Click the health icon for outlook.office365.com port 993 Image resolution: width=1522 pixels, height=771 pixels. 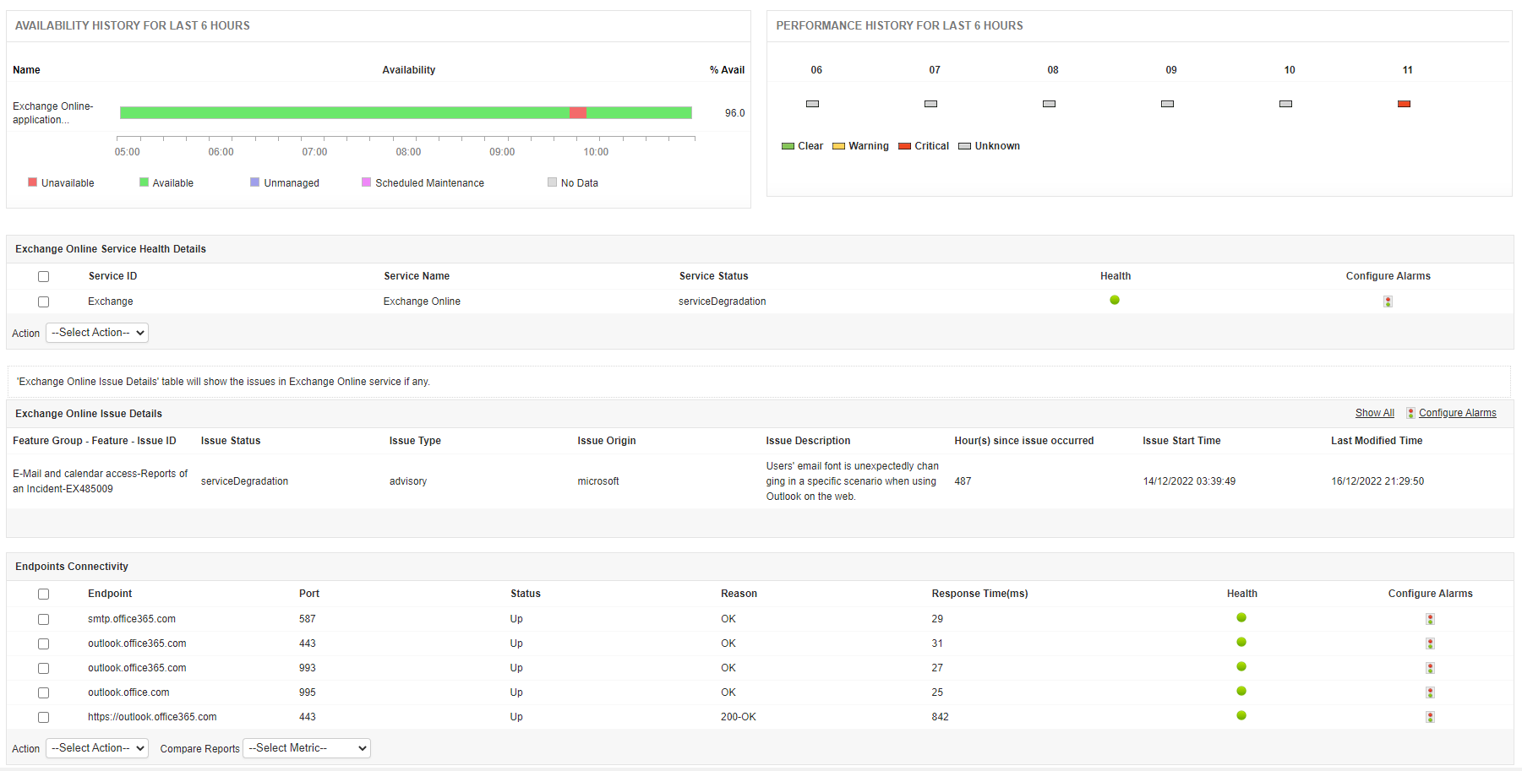[1241, 667]
